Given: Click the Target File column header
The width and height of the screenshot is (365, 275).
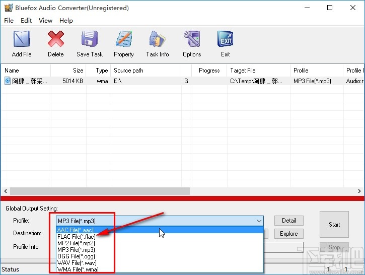Looking at the screenshot, I should click(259, 71).
